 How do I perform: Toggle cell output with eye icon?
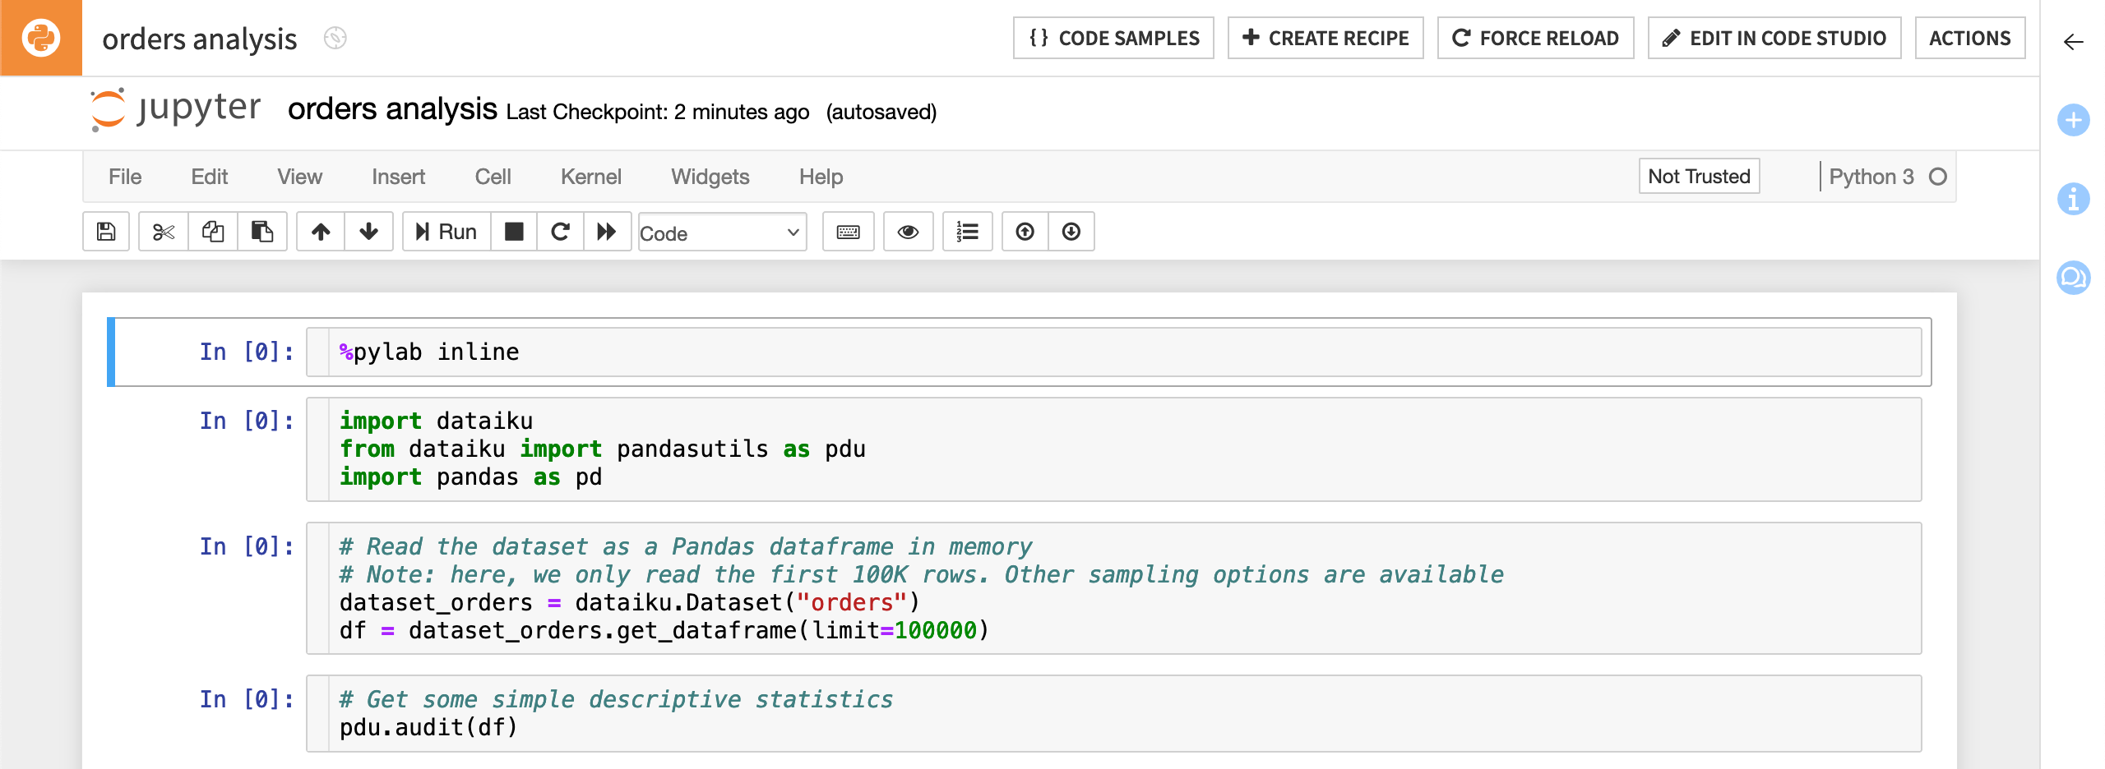click(x=908, y=232)
